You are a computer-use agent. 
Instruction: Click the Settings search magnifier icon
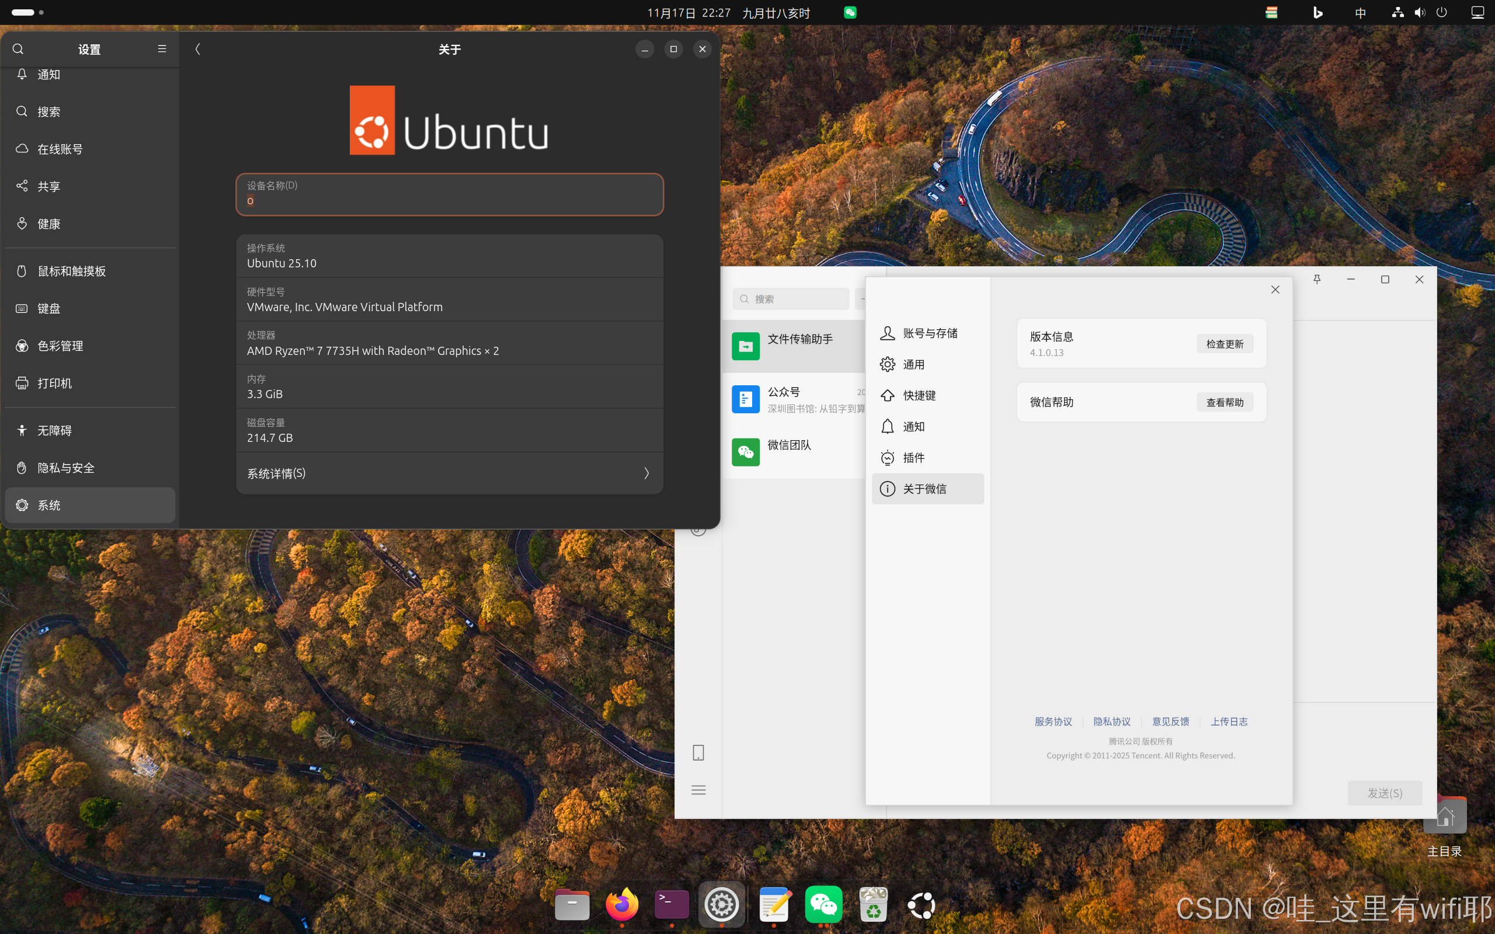[x=18, y=49]
